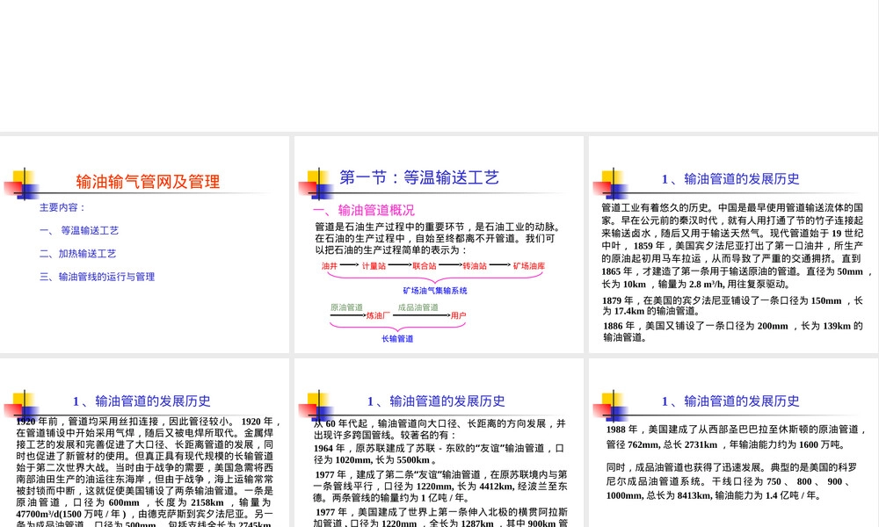
Task: Click the 长输管道 caption
Action: click(397, 339)
